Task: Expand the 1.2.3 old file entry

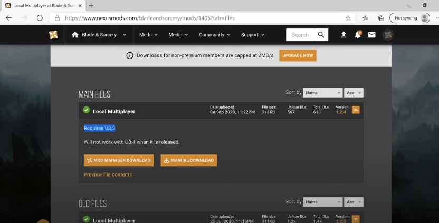Action: (x=356, y=219)
